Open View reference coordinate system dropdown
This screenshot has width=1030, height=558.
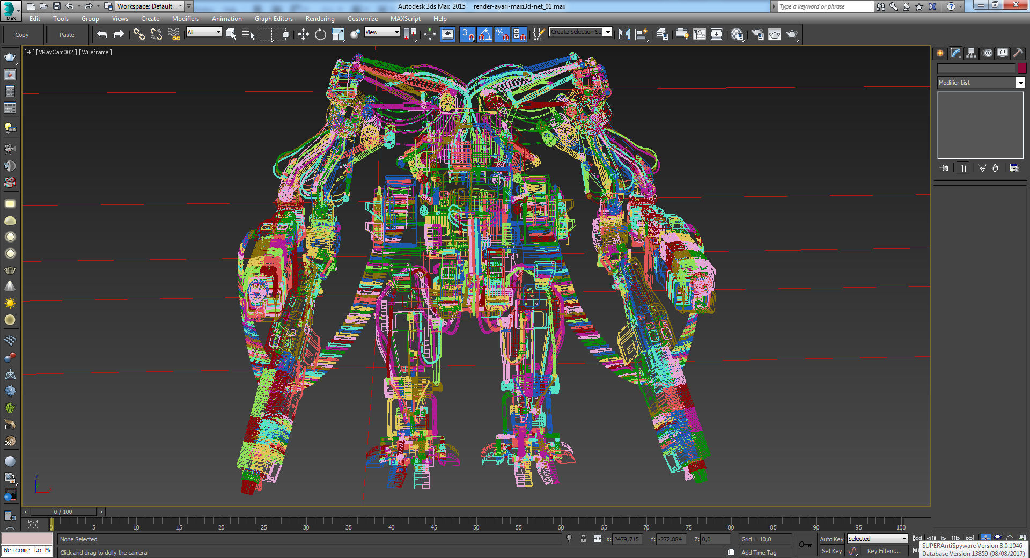point(382,32)
